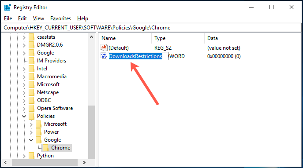Click the csastats folder icon
This screenshot has width=303, height=168.
click(31, 37)
